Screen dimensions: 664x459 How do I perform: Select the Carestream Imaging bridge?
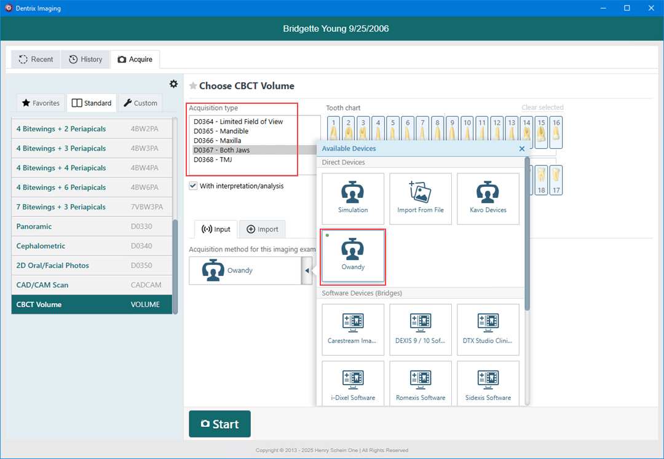[x=353, y=329]
